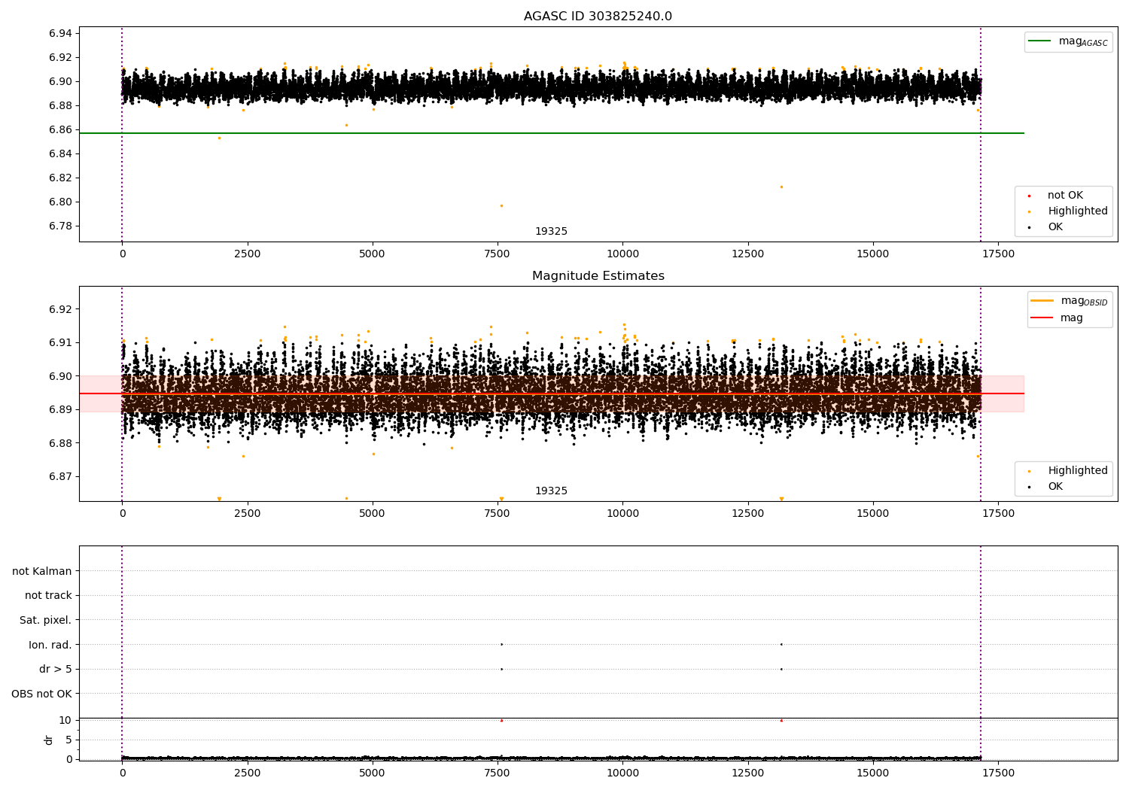Click the orange mag OBSID legend entry

pos(1041,301)
